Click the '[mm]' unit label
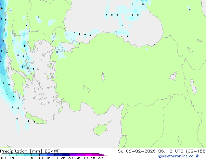 point(36,151)
